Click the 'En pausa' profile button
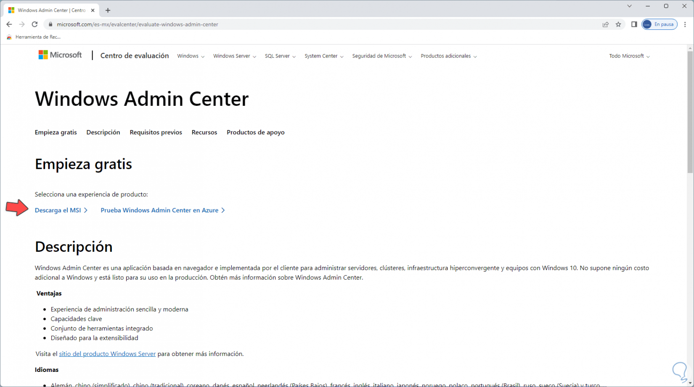 [x=660, y=24]
